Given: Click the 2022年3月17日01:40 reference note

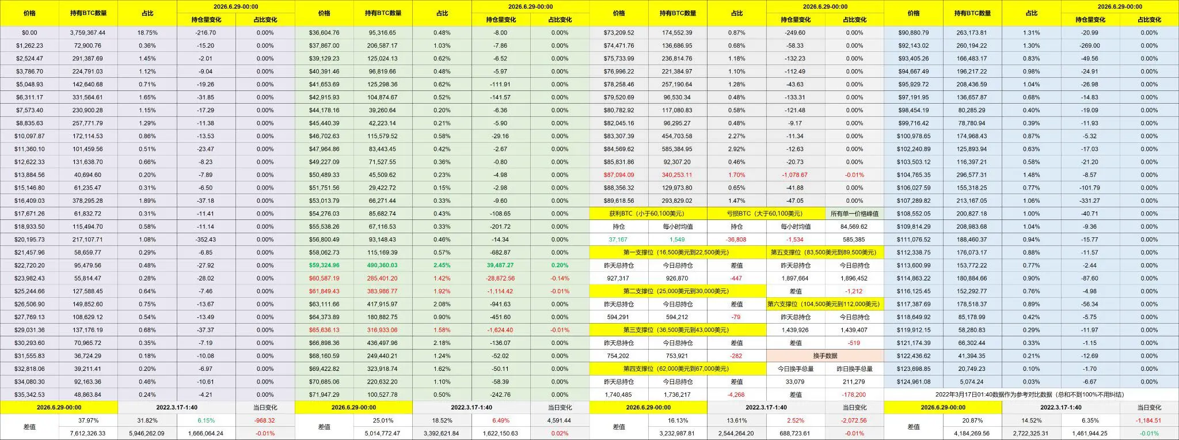Looking at the screenshot, I should [1031, 395].
